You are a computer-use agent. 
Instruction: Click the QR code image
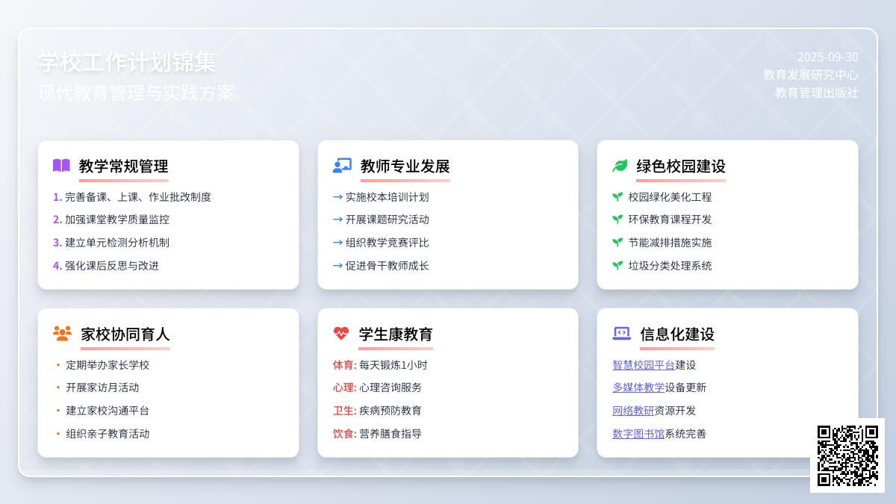(847, 455)
